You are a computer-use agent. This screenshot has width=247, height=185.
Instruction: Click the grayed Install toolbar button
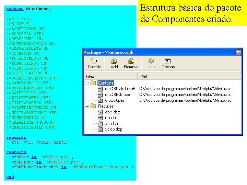(151, 63)
